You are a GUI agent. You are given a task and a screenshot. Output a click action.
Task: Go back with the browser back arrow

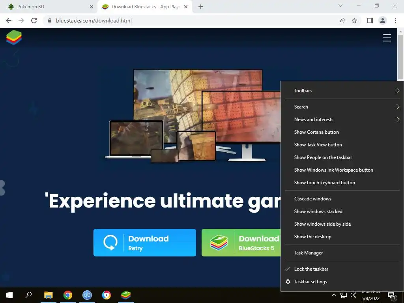[x=9, y=21]
